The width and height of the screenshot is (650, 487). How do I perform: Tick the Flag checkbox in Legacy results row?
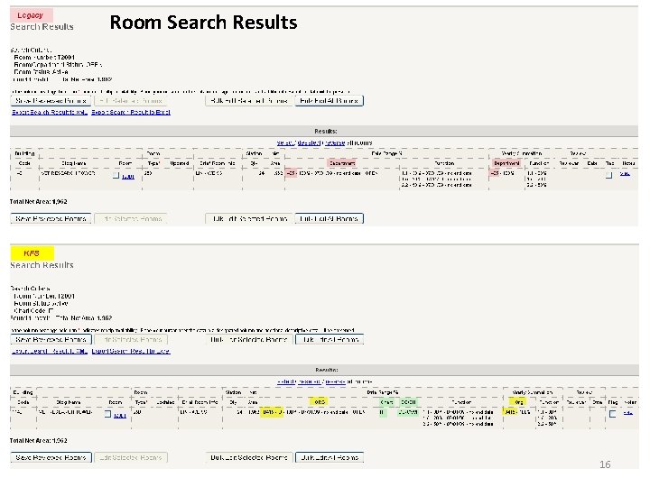(x=608, y=175)
